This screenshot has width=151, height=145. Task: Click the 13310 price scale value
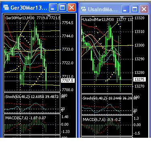(x=139, y=32)
